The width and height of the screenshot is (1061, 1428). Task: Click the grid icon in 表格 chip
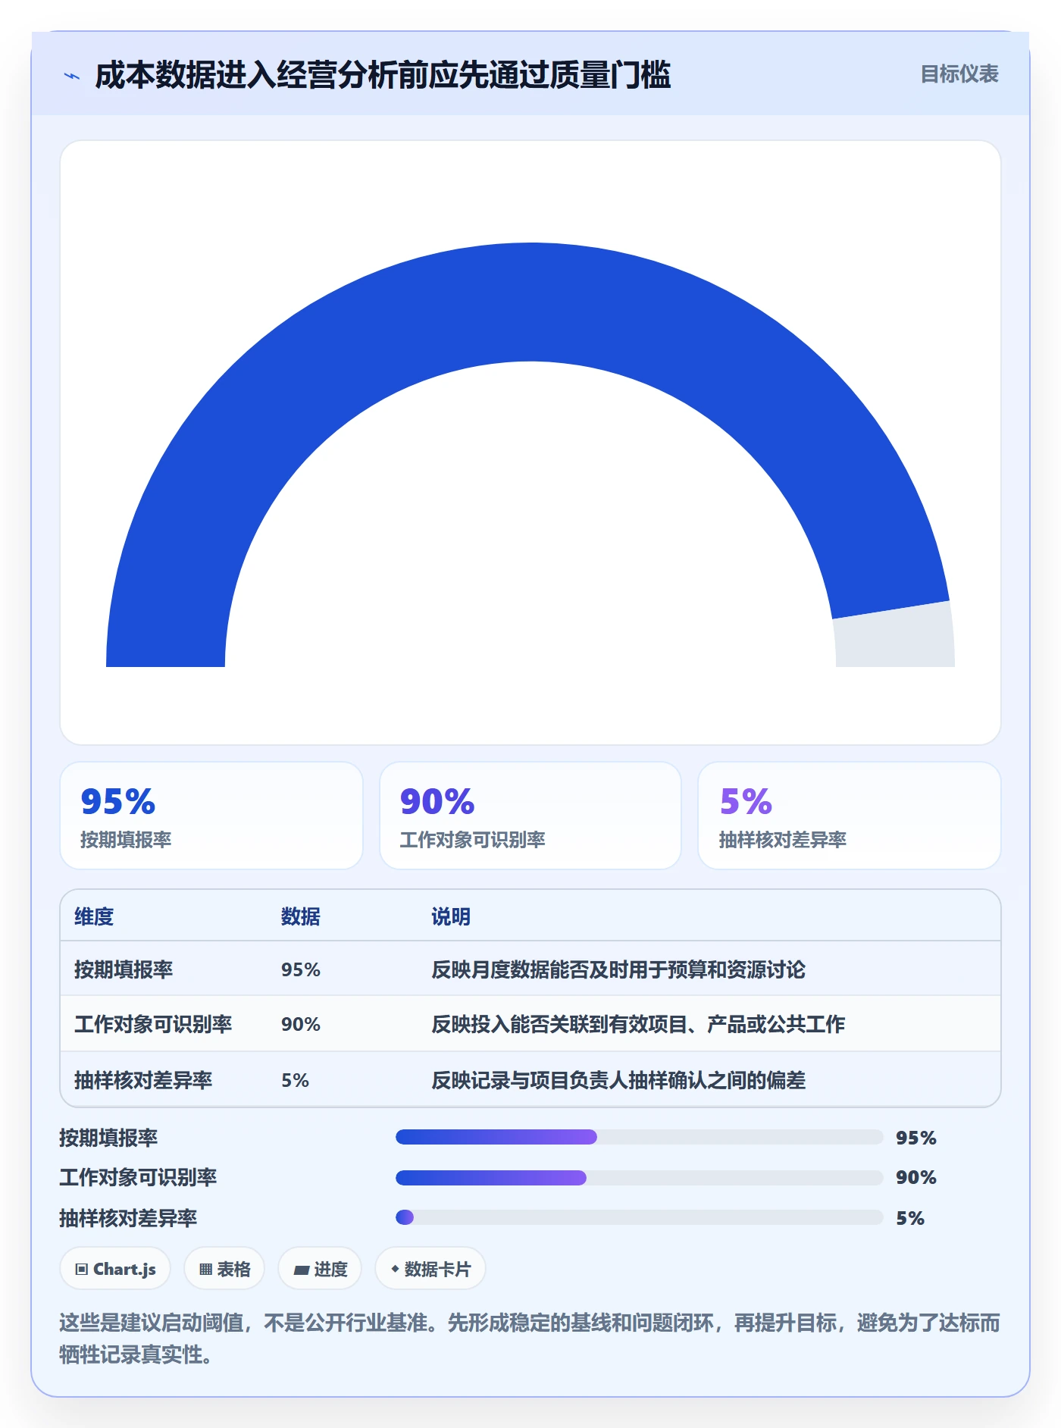205,1269
